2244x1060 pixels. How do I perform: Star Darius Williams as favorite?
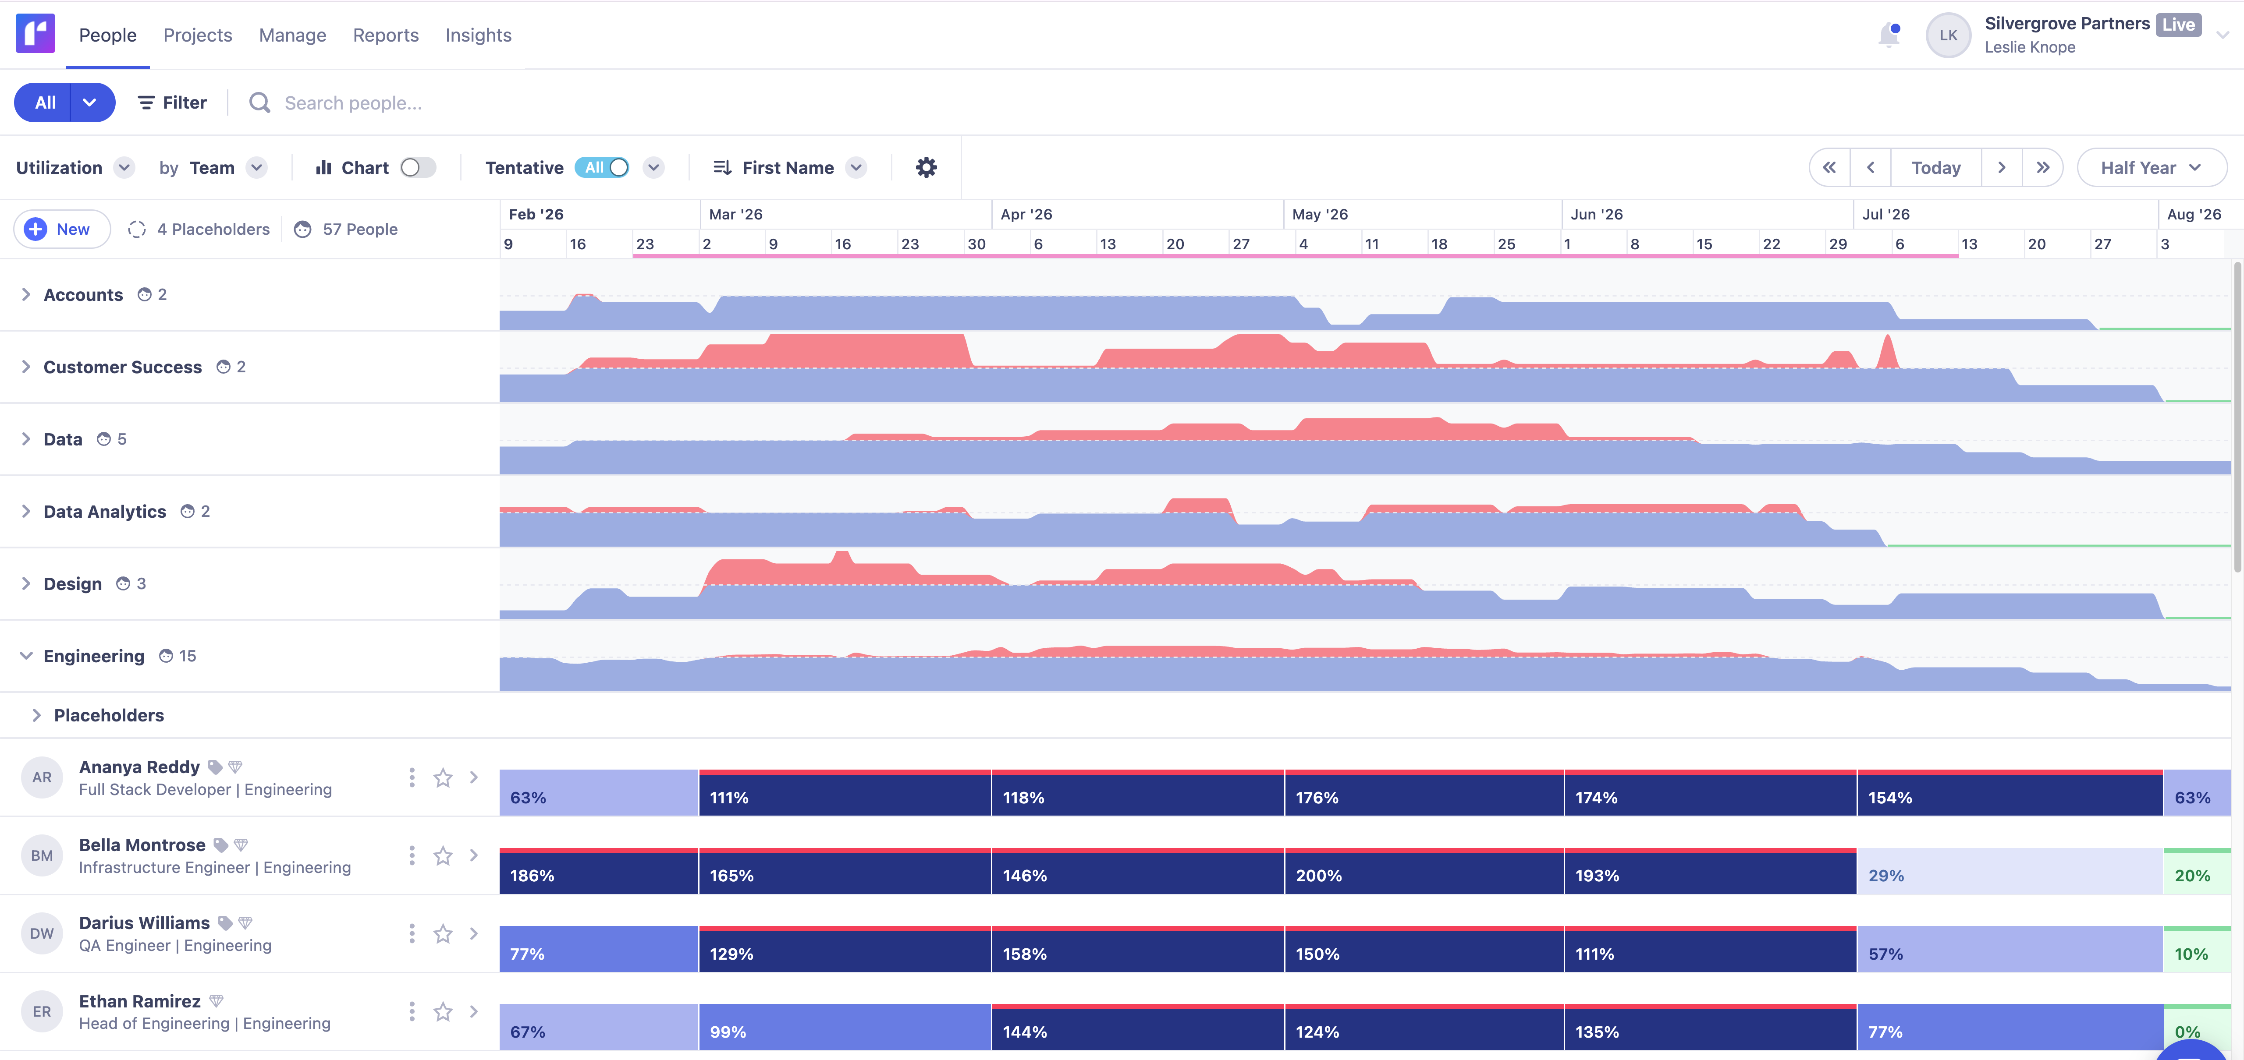(x=443, y=934)
